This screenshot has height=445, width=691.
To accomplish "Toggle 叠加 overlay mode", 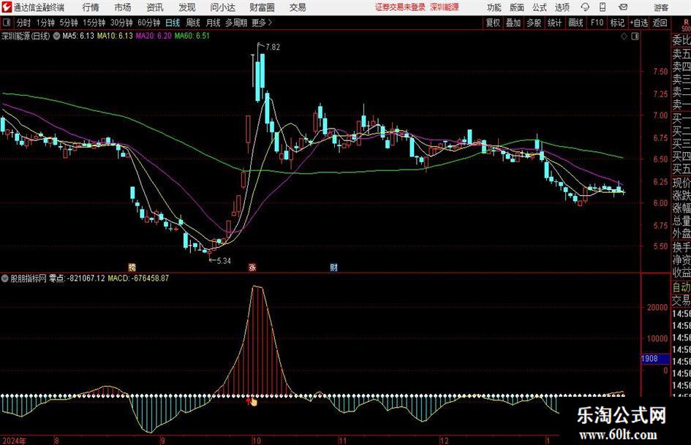I will pyautogui.click(x=513, y=23).
